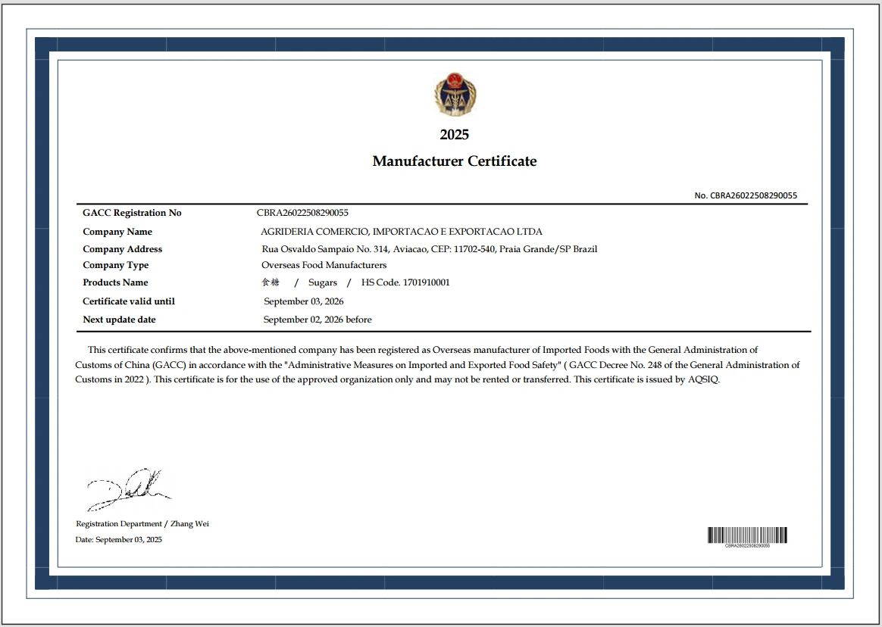Viewport: 882px width, 627px height.
Task: Click the GACC emblem at the top
Action: coord(455,93)
